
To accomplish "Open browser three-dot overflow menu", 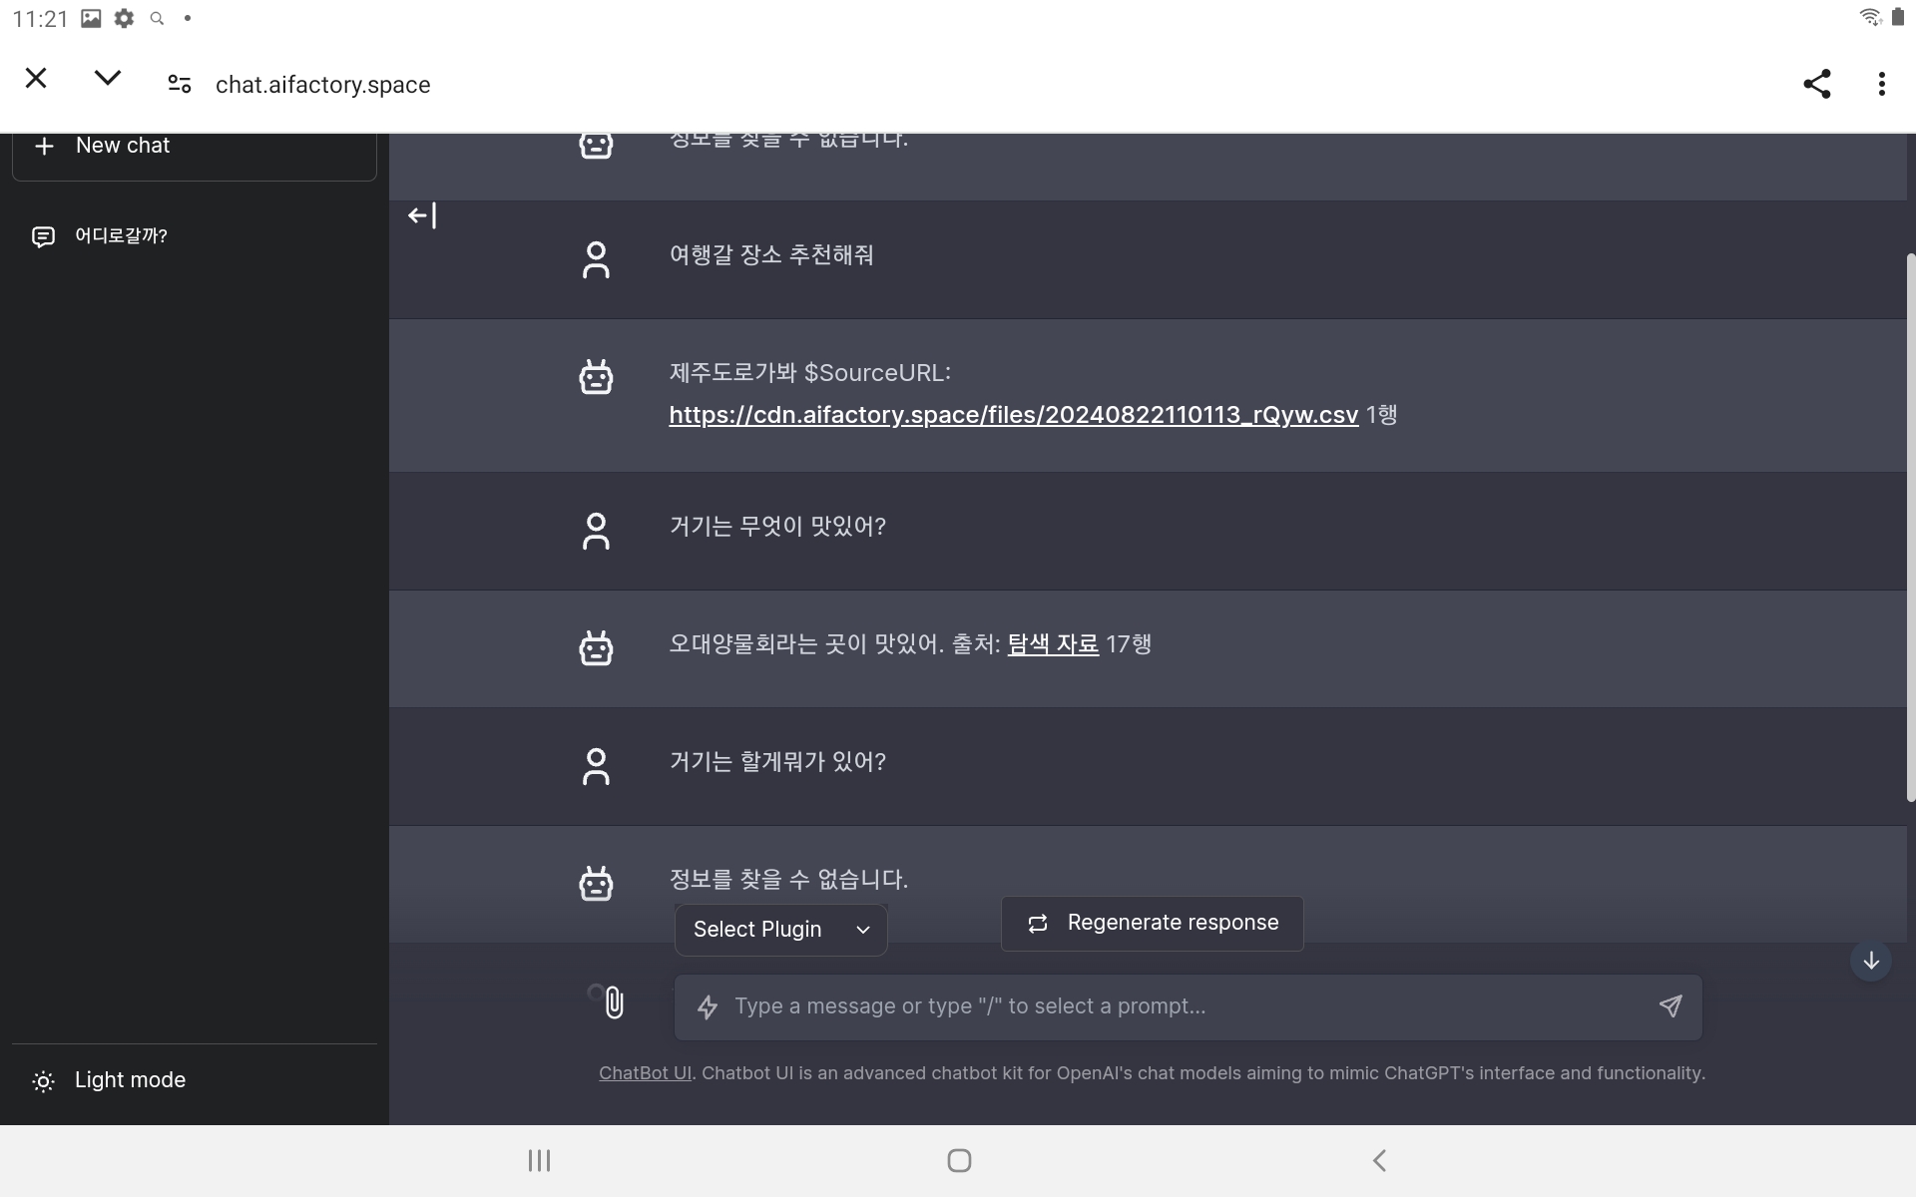I will 1881,84.
